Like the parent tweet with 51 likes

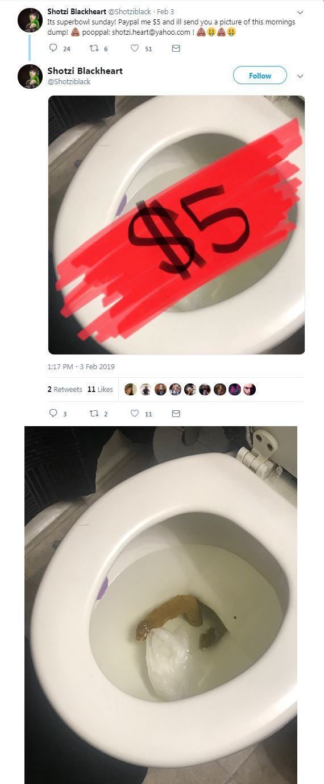(135, 49)
